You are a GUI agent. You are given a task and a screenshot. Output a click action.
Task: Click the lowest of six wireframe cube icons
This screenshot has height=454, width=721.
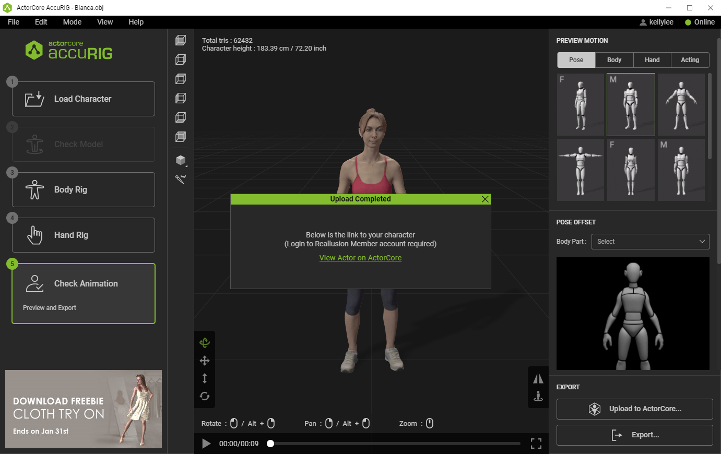pos(181,137)
